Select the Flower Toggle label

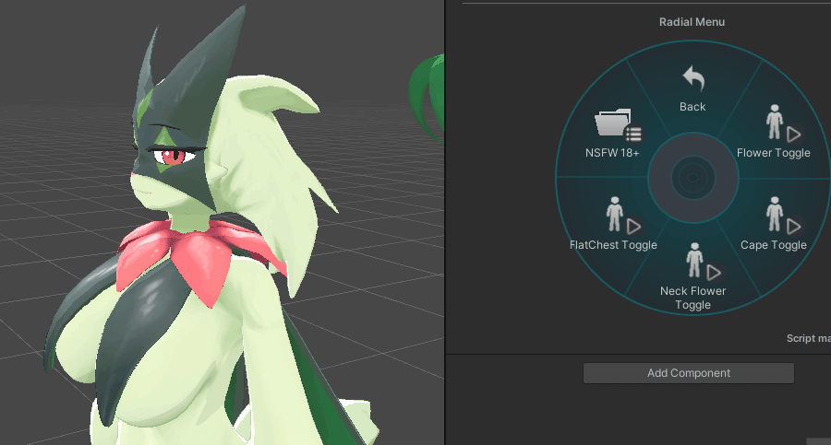point(773,153)
